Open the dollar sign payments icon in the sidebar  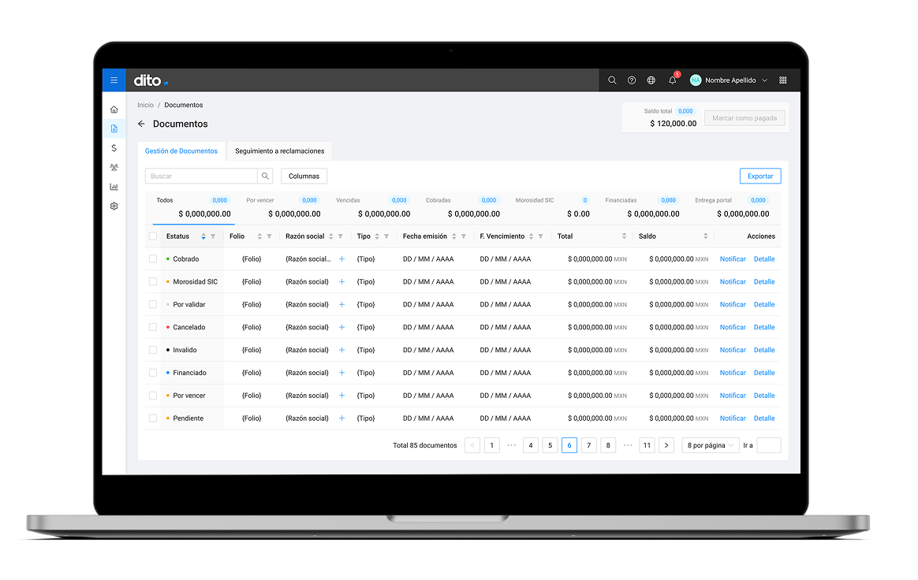click(x=114, y=148)
